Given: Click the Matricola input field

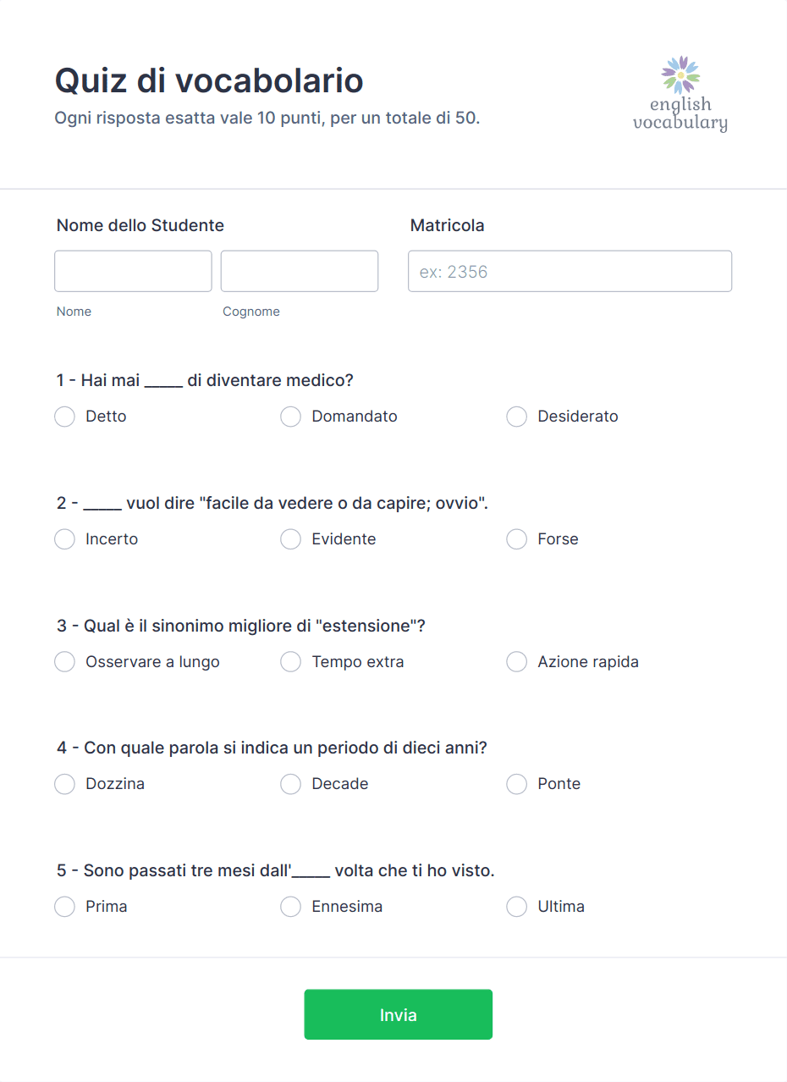Looking at the screenshot, I should 570,271.
